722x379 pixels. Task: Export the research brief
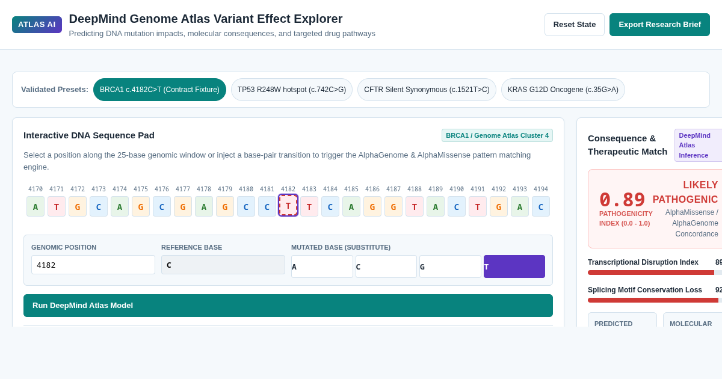(x=659, y=25)
